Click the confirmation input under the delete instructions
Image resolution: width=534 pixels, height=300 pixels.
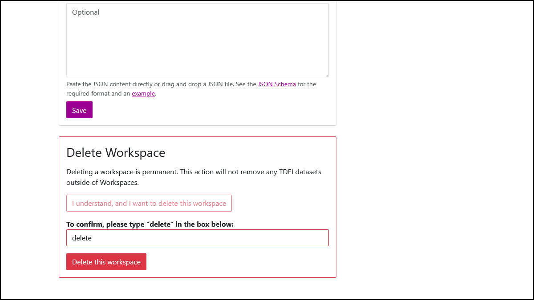[198, 237]
